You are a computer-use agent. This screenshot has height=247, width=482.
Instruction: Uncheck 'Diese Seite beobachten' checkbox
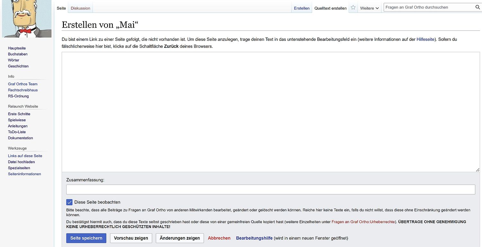[69, 202]
